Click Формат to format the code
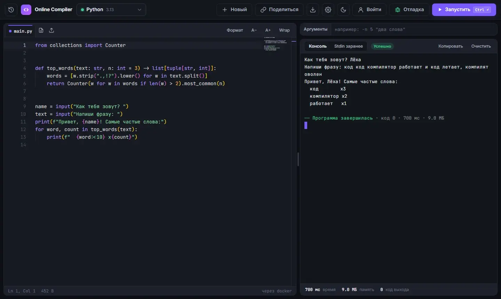Viewport: 501px width, 299px height. (235, 30)
